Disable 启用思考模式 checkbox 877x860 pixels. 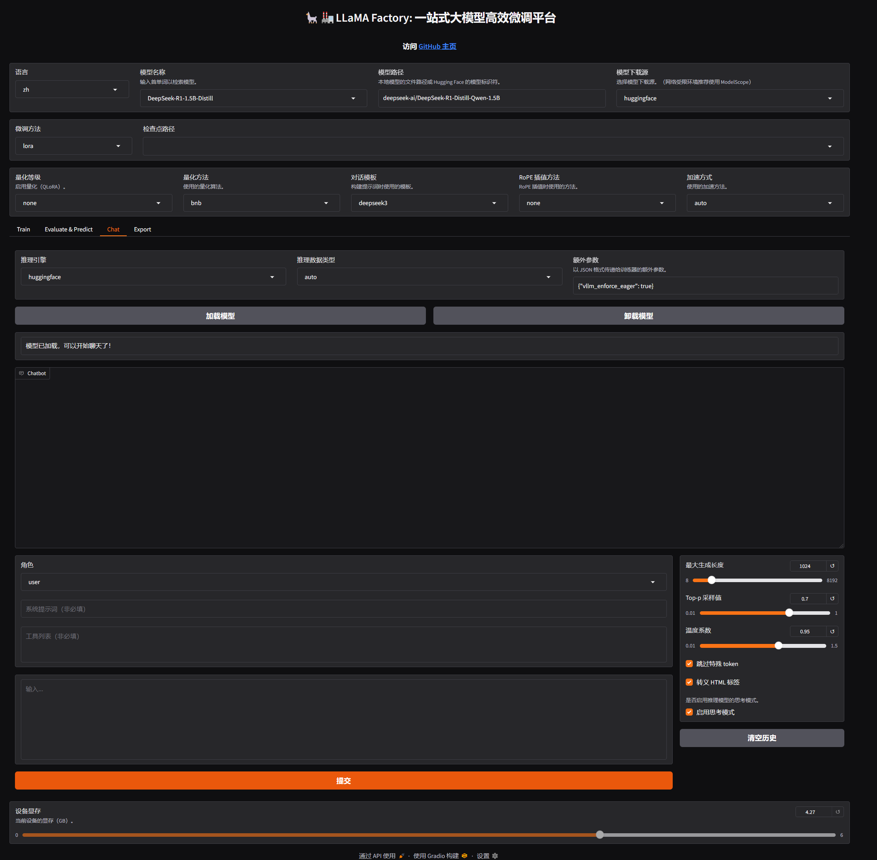(689, 712)
